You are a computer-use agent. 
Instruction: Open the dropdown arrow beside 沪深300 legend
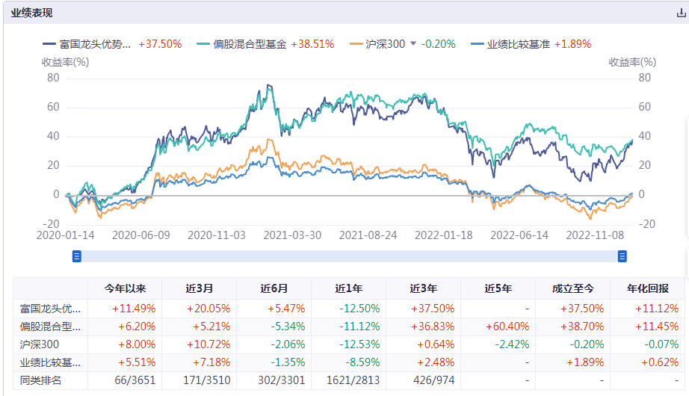(x=413, y=44)
